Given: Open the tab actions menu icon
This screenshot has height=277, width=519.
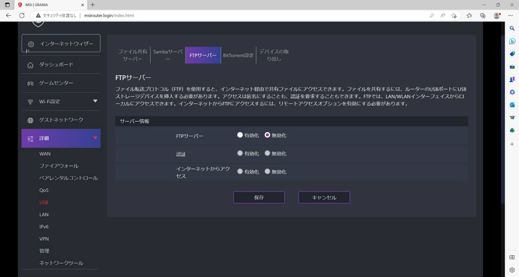Looking at the screenshot, I should (x=7, y=5).
